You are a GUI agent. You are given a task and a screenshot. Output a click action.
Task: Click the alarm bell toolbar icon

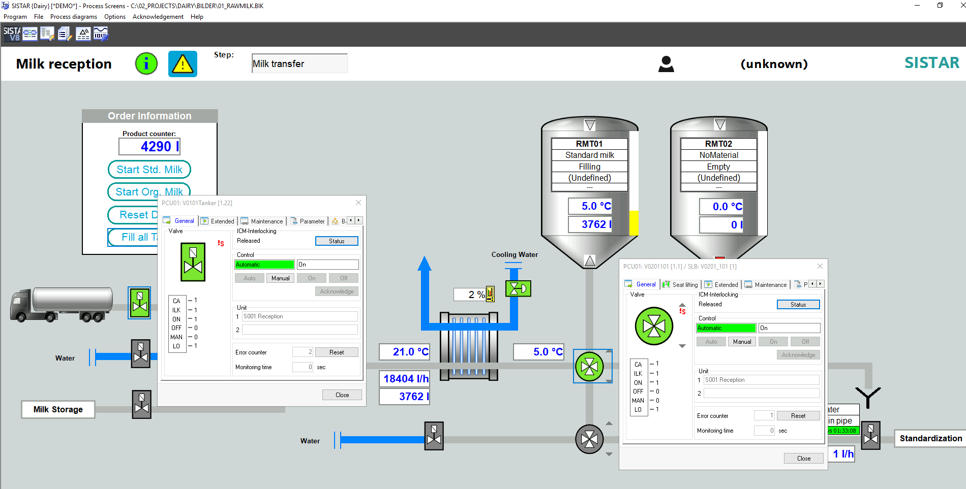pyautogui.click(x=83, y=34)
